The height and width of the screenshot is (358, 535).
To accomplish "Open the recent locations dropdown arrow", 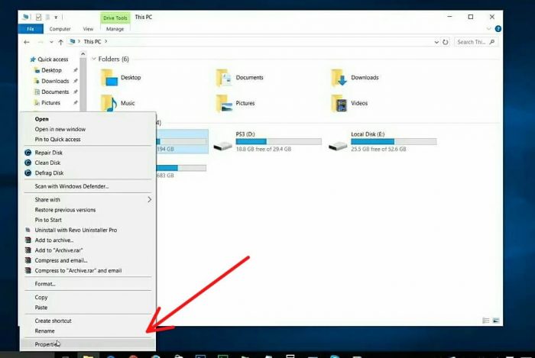I will (51, 42).
